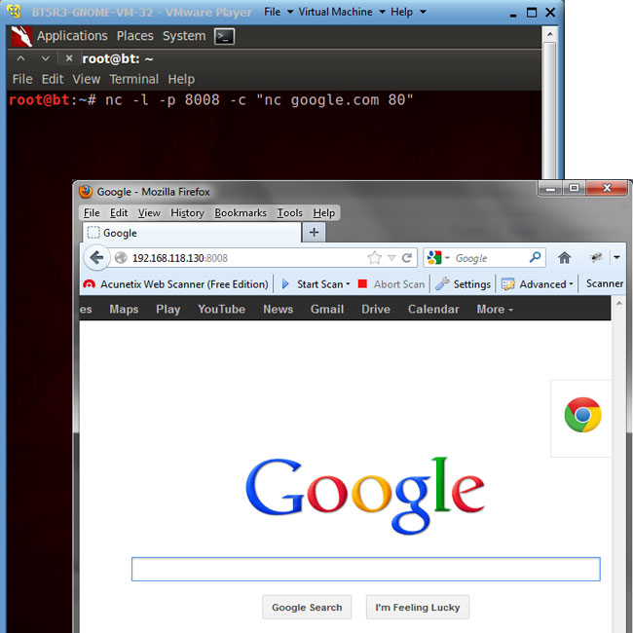Click Firefox back navigation arrow
Viewport: 633px width, 633px height.
click(x=95, y=258)
